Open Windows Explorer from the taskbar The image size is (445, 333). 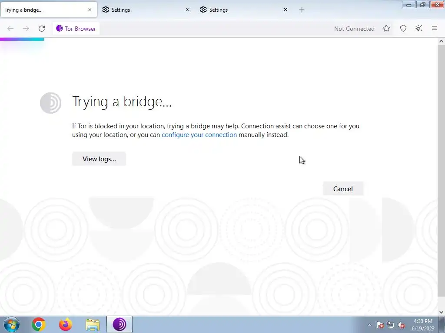tap(93, 325)
